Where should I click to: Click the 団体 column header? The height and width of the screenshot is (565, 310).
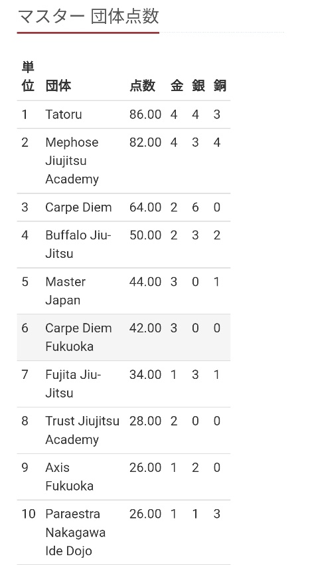[58, 86]
